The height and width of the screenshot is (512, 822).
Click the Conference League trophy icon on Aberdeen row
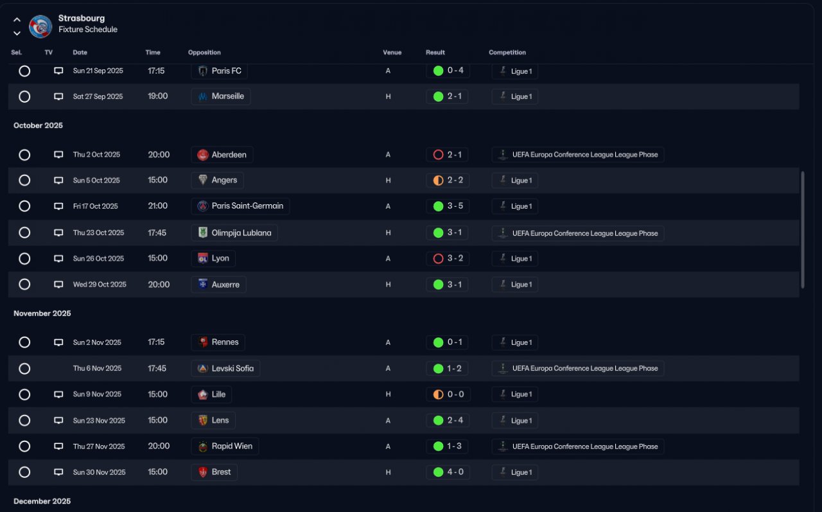click(503, 155)
